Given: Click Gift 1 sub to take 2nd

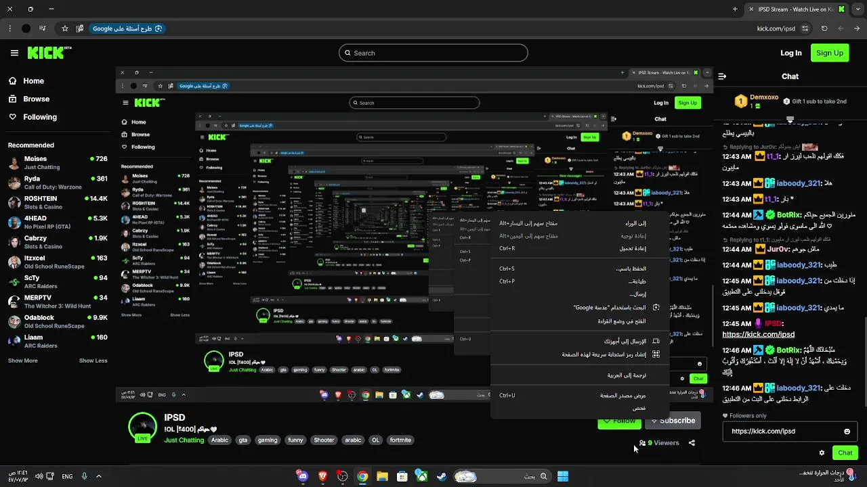Looking at the screenshot, I should click(814, 101).
